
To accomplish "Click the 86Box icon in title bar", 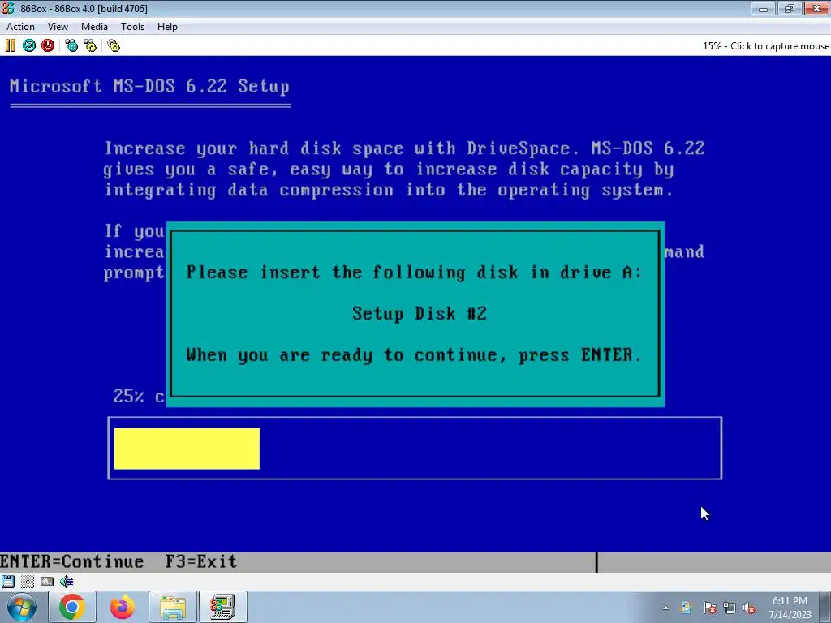I will pos(8,8).
